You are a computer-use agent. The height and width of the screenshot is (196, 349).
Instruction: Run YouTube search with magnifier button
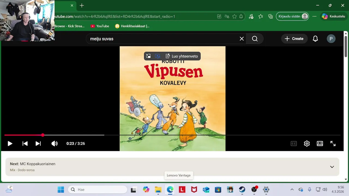pyautogui.click(x=255, y=39)
